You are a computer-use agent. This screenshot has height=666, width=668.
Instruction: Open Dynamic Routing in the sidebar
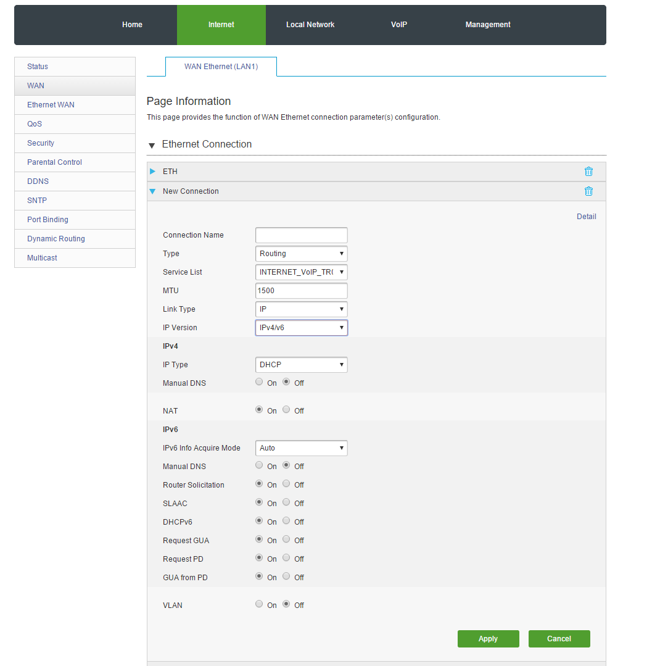tap(75, 239)
